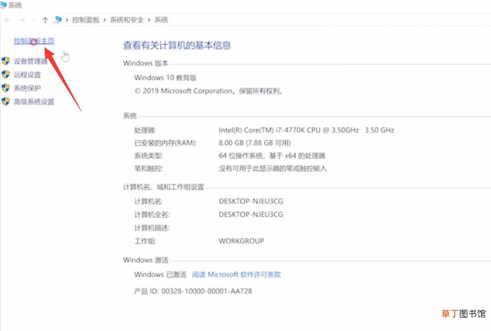Click the 已安装的内存(RAM) label
The image size is (491, 331).
tap(166, 143)
